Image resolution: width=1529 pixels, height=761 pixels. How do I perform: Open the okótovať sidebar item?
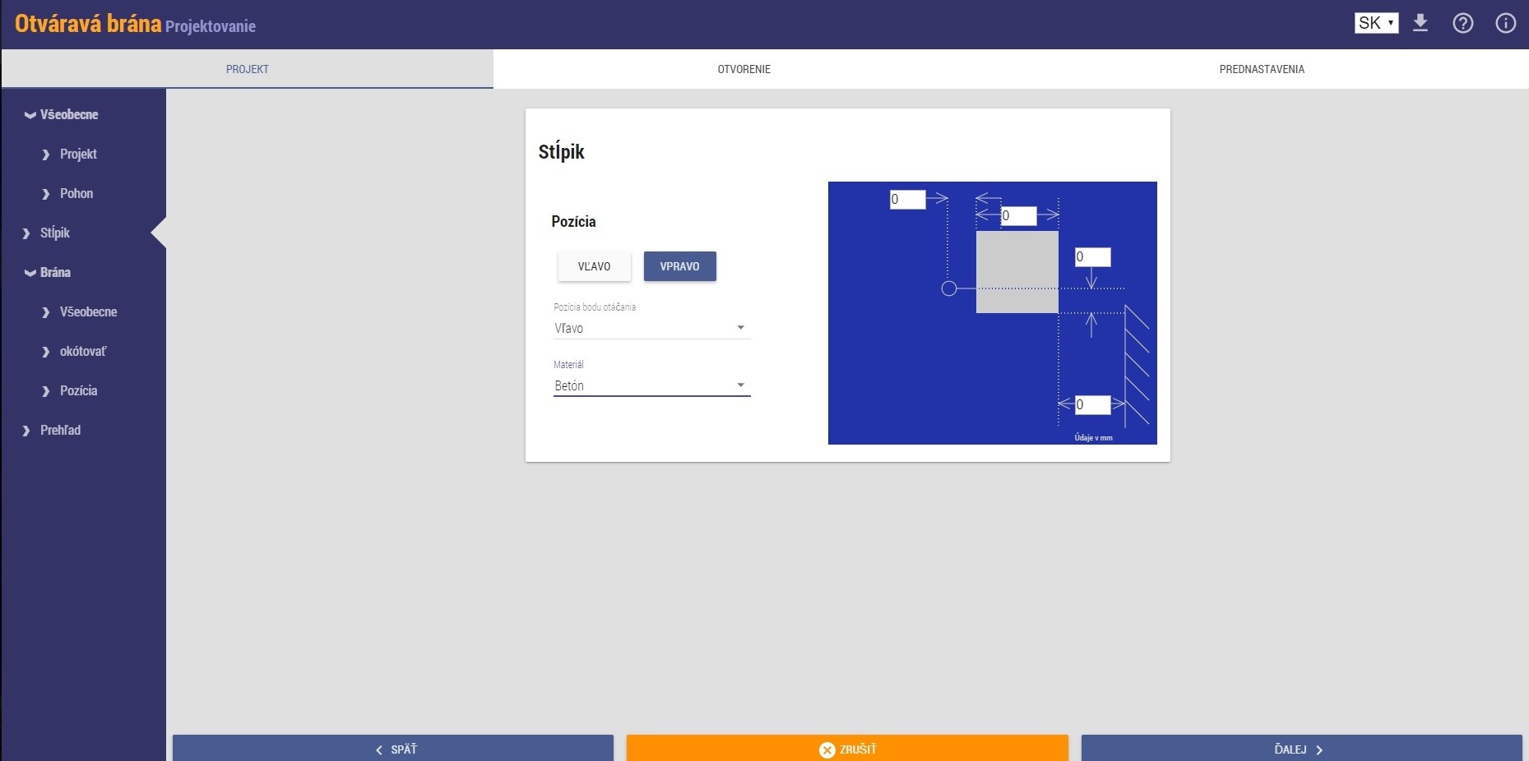(82, 352)
